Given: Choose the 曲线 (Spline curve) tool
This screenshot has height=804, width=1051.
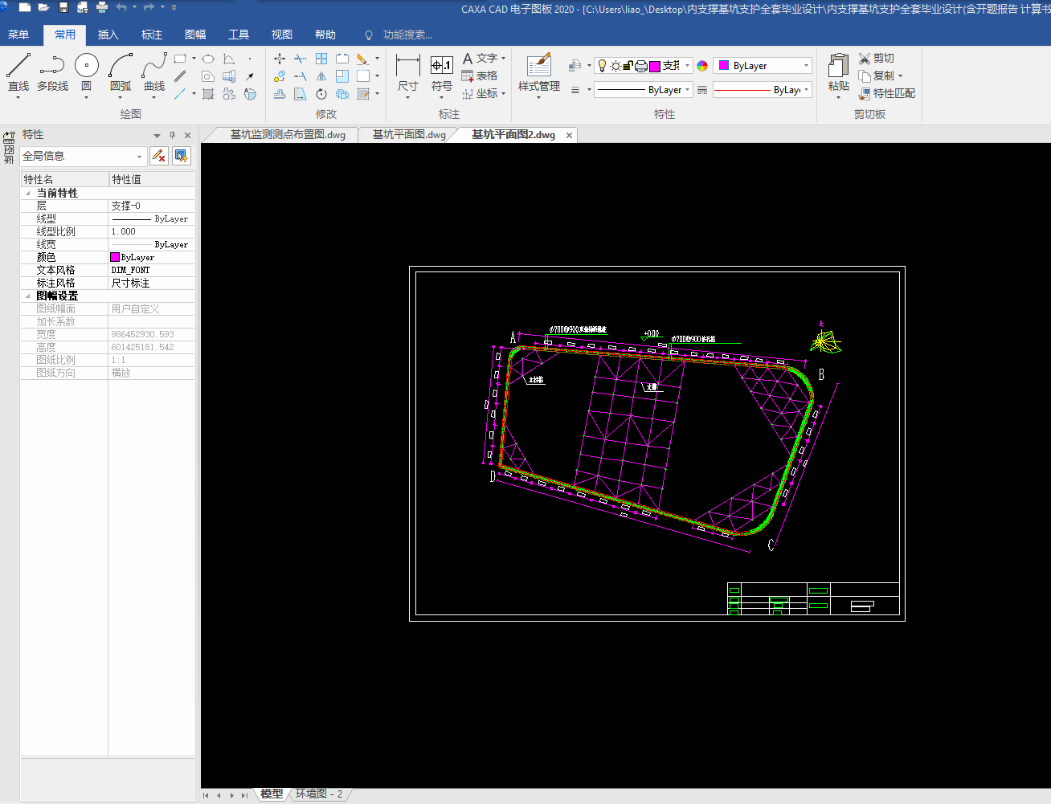Looking at the screenshot, I should [x=154, y=72].
